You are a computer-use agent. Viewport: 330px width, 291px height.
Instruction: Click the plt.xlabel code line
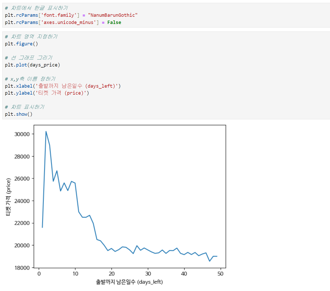[63, 86]
